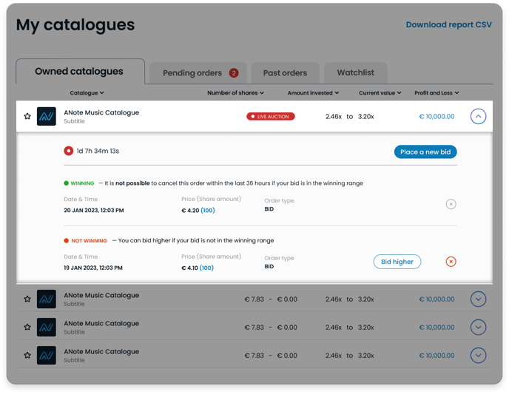509x394 pixels.
Task: Sort by Catalogue column
Action: (87, 93)
